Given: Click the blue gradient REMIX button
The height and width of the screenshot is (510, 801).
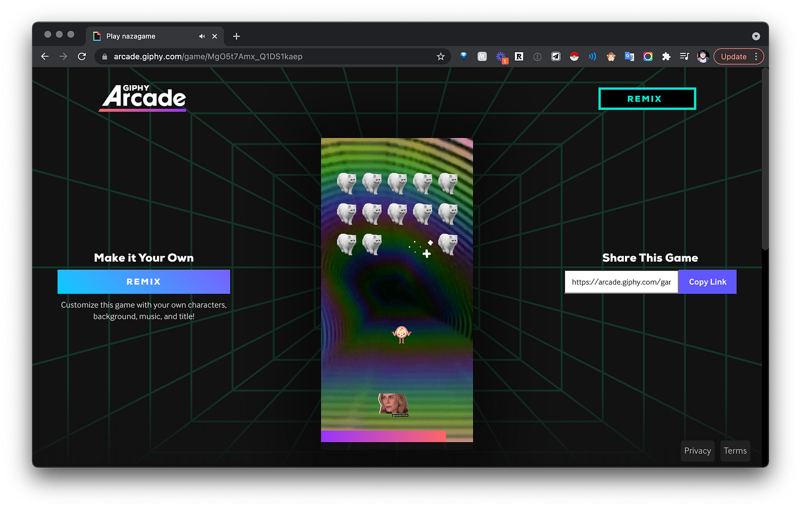Looking at the screenshot, I should click(x=144, y=281).
